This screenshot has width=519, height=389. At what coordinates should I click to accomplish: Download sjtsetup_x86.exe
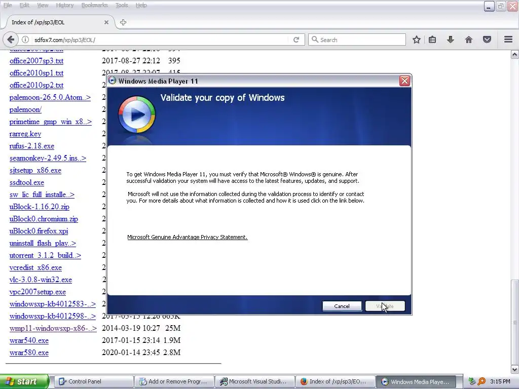35,170
